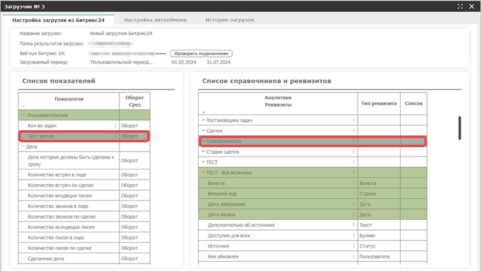Select the Тест кол-во indicator
This screenshot has height=272, width=481.
(41, 136)
